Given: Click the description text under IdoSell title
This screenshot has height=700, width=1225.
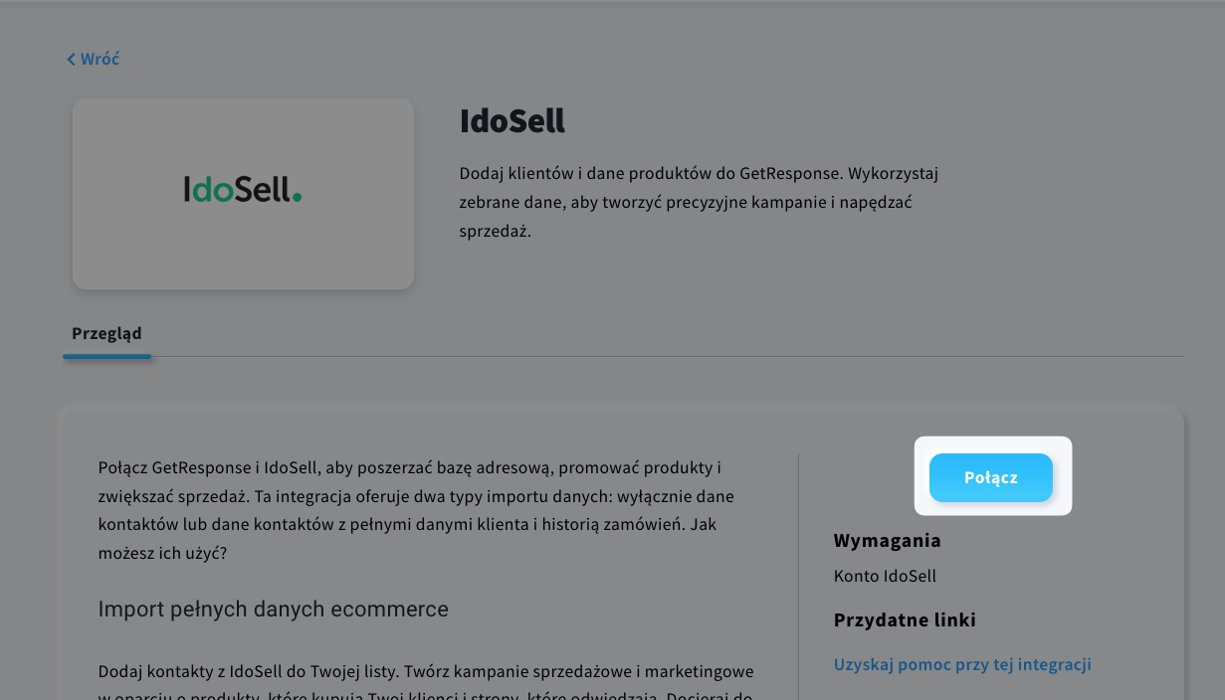Looking at the screenshot, I should pos(699,202).
